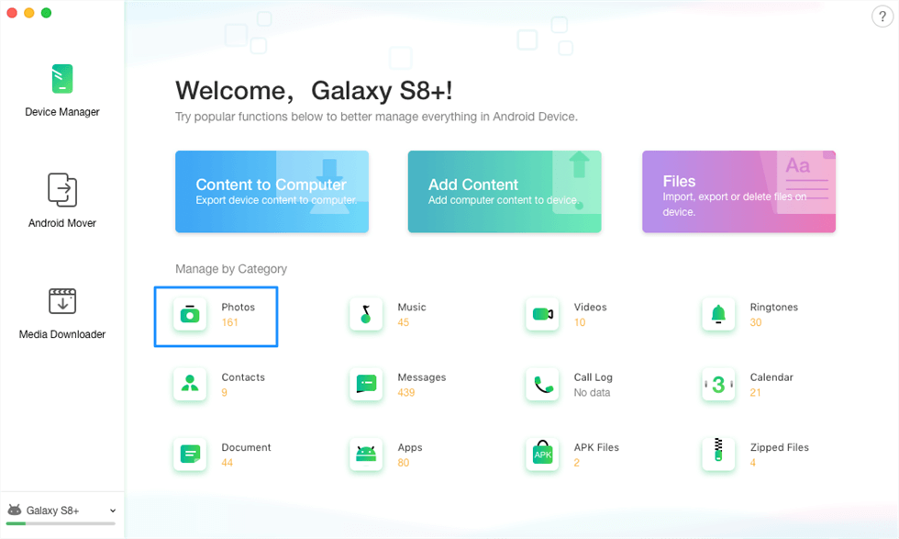Viewport: 899px width, 539px height.
Task: Click the Photos category camera icon
Action: coord(190,314)
